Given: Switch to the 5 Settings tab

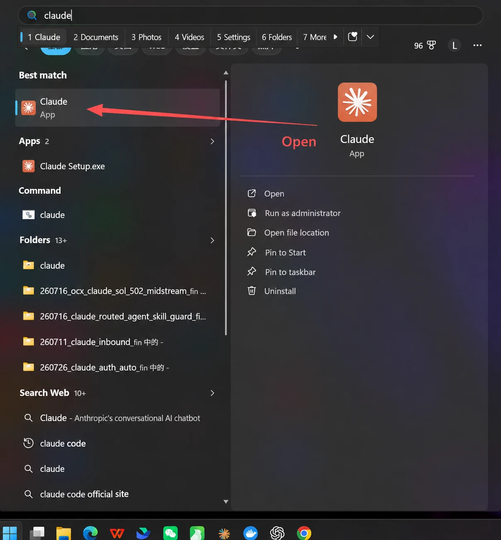Looking at the screenshot, I should pos(233,37).
